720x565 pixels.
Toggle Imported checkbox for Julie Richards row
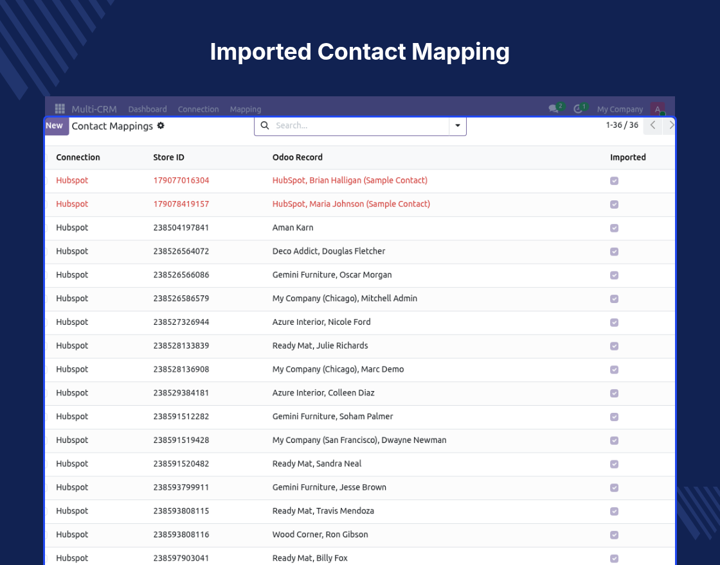[x=615, y=346]
